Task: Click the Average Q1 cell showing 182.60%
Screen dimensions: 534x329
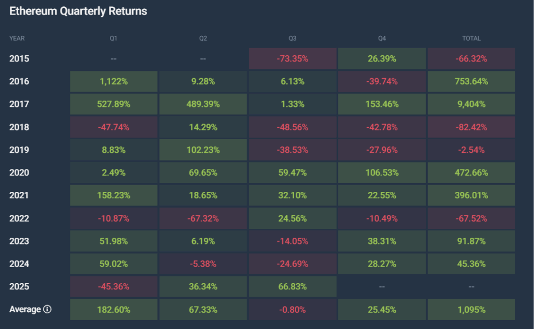Action: 114,309
